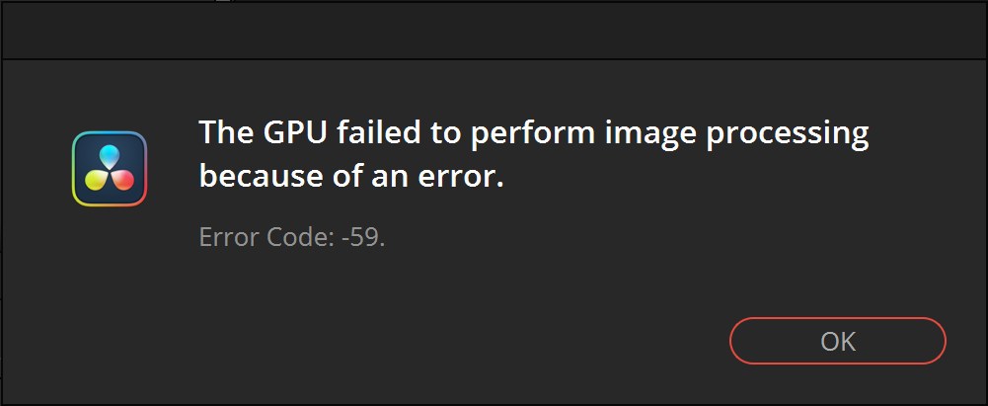Click the word 'failed' in heading
The height and width of the screenshot is (406, 988).
(x=370, y=133)
